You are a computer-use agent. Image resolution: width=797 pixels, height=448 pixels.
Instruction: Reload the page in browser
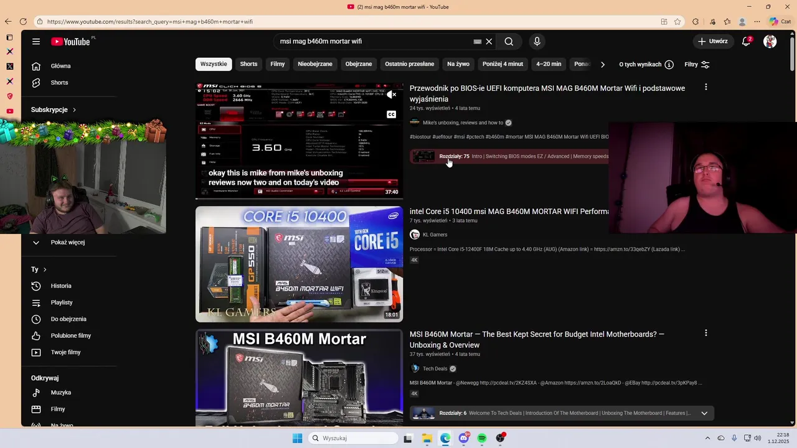coord(23,22)
